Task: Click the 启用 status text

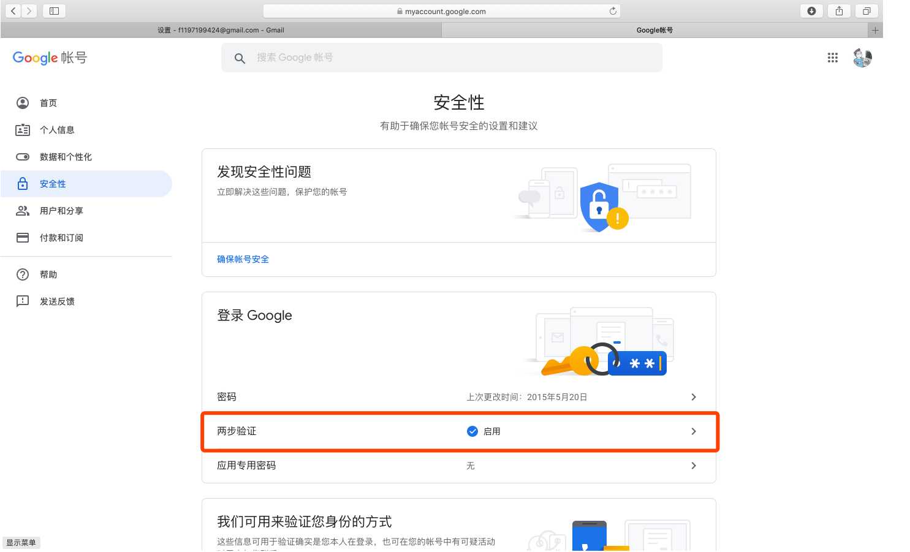Action: [492, 431]
